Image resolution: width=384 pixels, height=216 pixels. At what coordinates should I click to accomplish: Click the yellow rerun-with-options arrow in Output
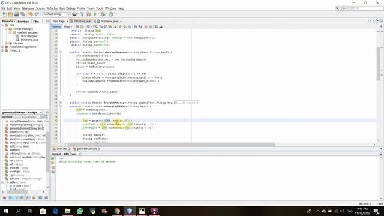tap(53, 163)
